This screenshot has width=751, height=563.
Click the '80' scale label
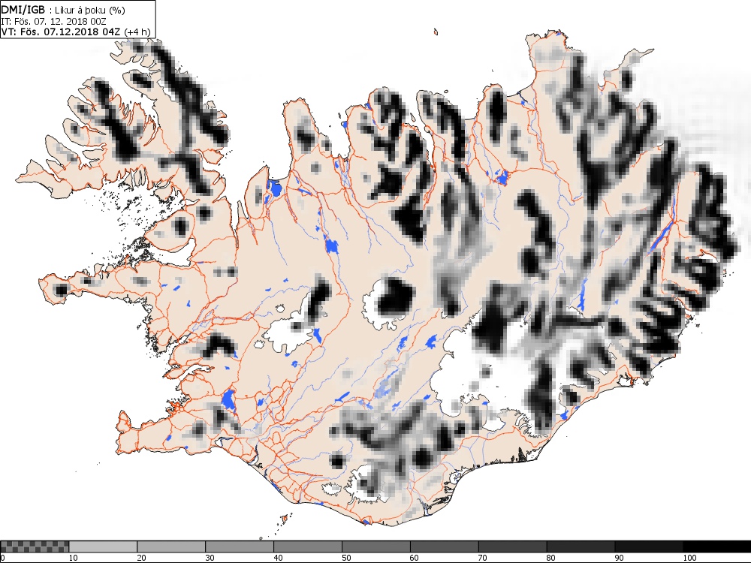(x=550, y=558)
